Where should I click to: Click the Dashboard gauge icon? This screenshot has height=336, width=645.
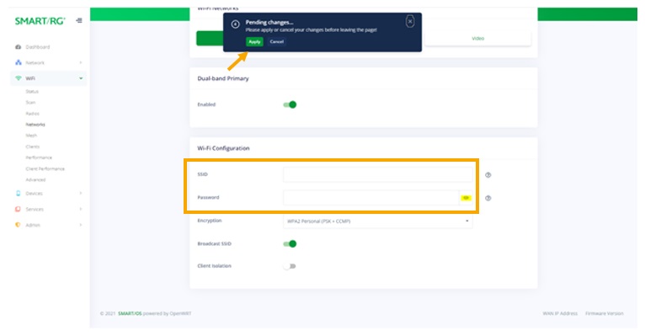(x=18, y=47)
